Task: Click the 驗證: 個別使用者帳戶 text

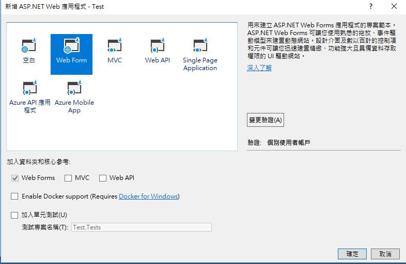Action: [279, 142]
